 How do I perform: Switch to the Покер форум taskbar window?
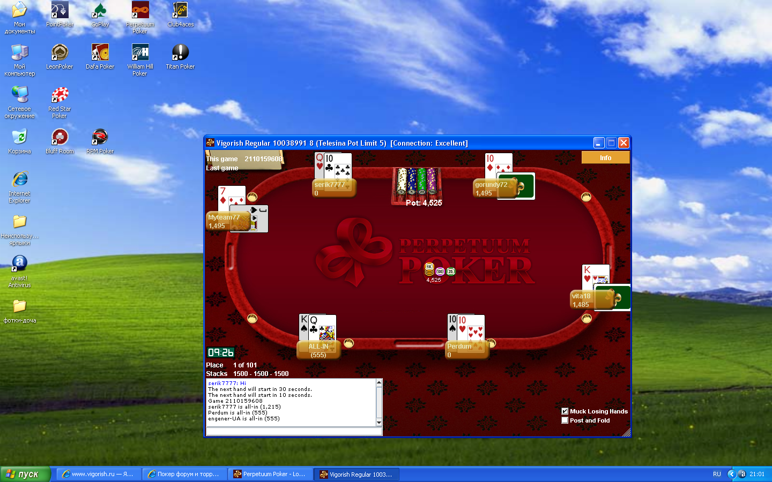184,474
